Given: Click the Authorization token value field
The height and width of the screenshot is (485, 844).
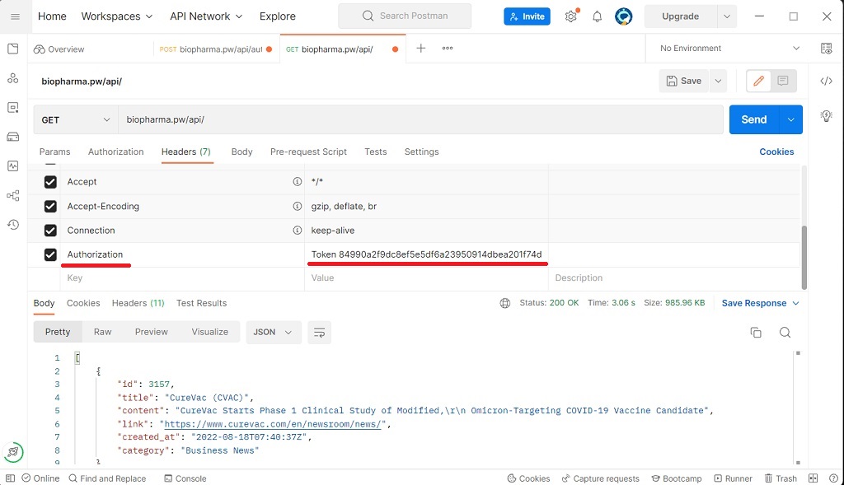Looking at the screenshot, I should pos(426,255).
